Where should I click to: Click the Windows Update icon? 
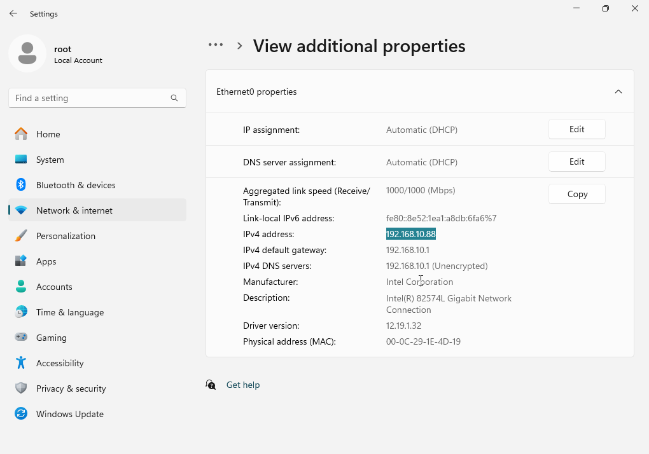[x=21, y=414]
